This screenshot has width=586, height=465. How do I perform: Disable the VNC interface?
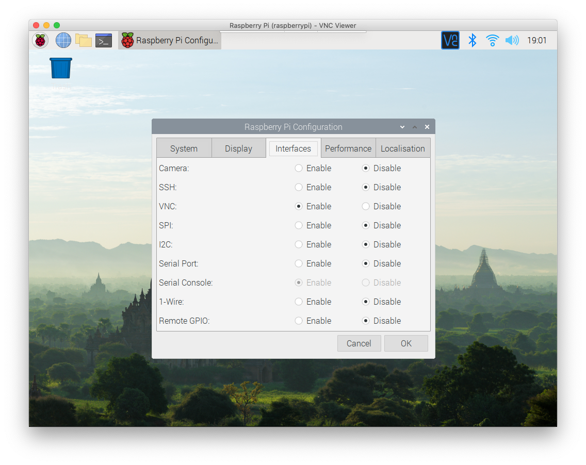click(366, 206)
